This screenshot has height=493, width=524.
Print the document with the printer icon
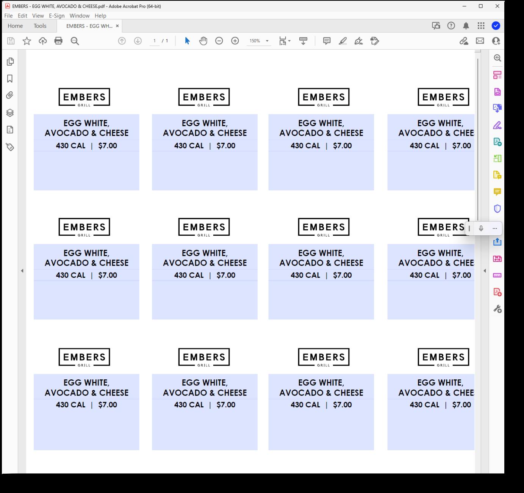(58, 41)
